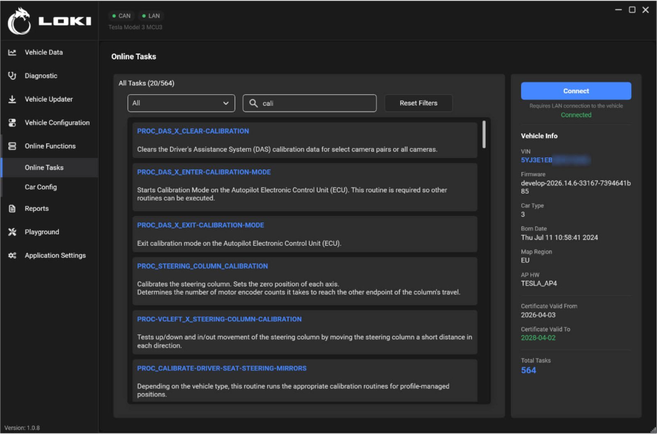Click the TESLA_AP4 hardware value
The image size is (657, 434).
point(539,283)
